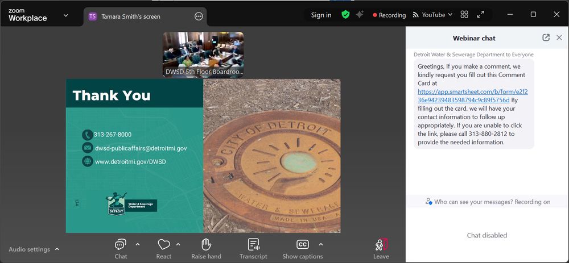Click the Webinar chat header title
This screenshot has height=263, width=569.
point(474,38)
